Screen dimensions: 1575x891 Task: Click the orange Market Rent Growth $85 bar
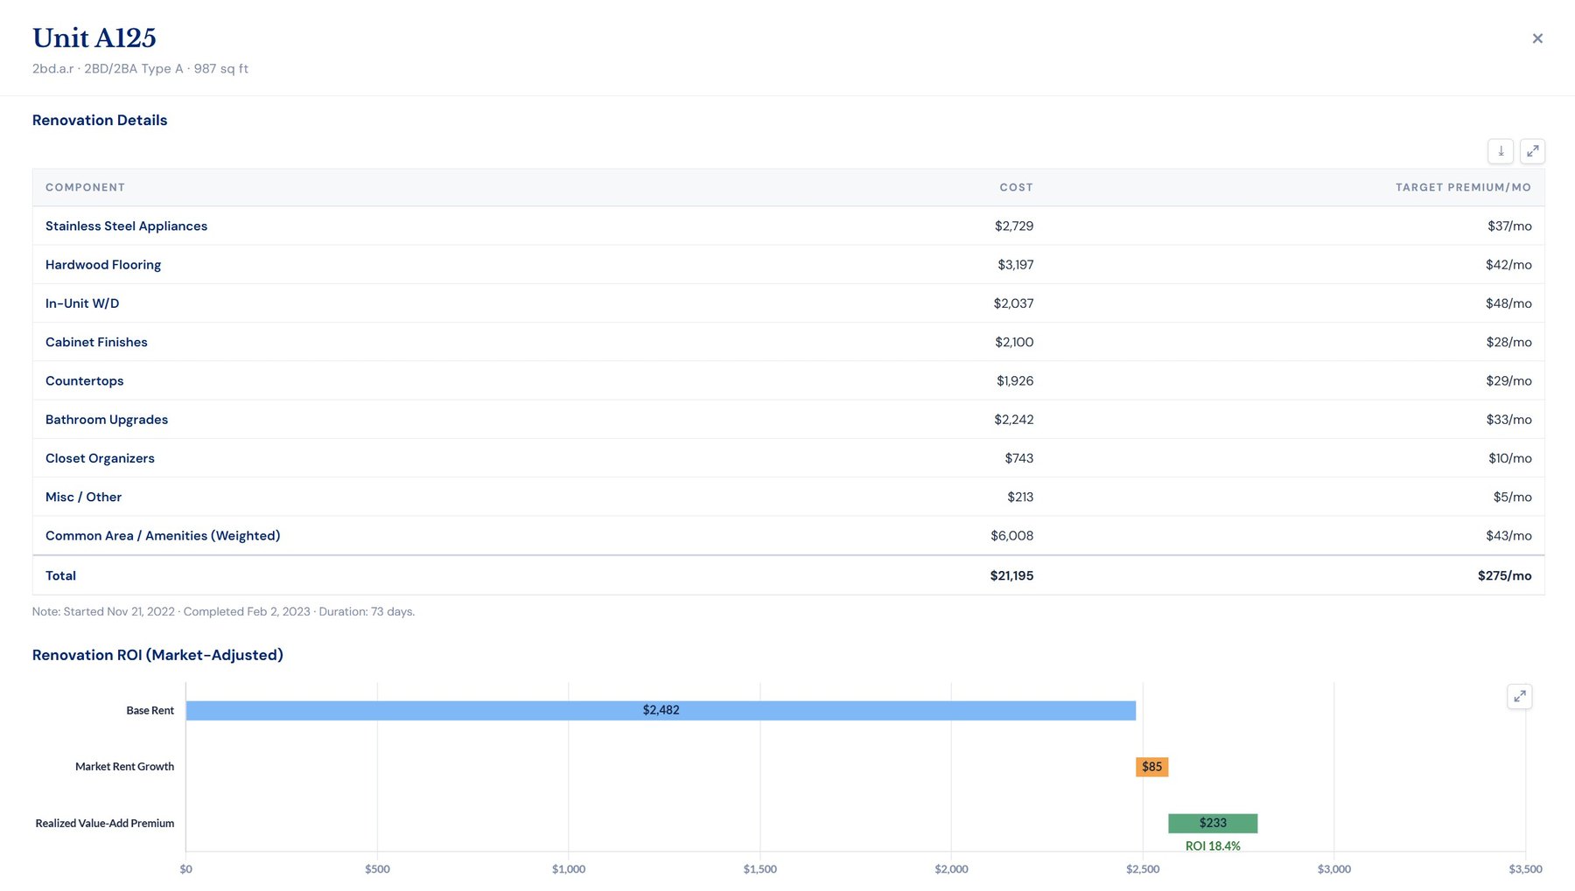[x=1151, y=767]
